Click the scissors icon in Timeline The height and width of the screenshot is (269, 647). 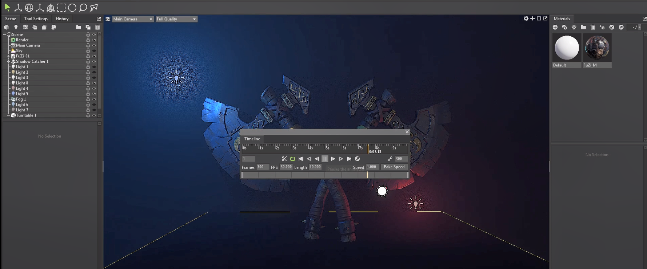(284, 159)
